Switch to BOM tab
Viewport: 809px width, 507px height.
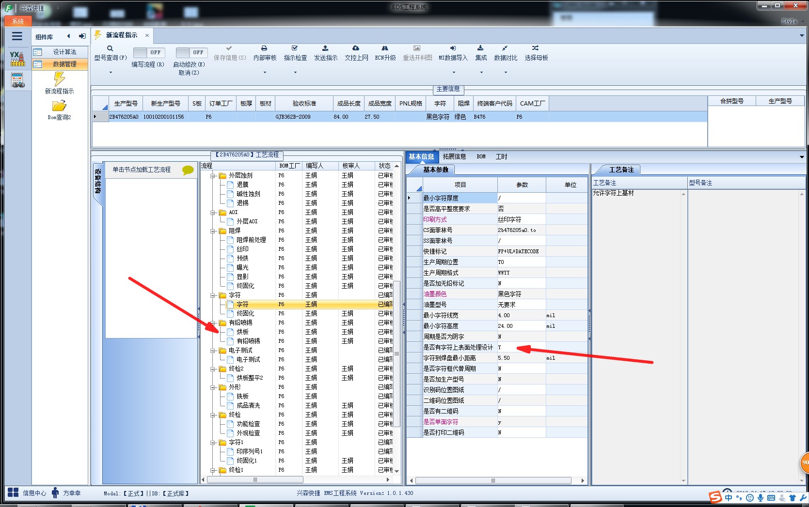click(481, 156)
